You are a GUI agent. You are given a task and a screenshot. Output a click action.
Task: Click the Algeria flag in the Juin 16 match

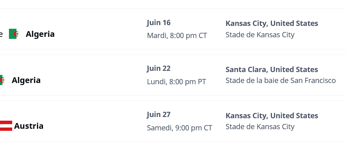click(13, 34)
